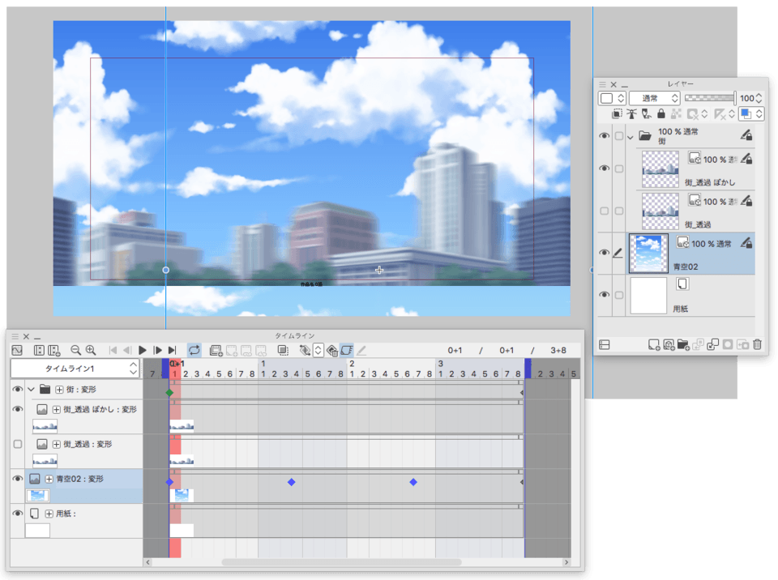Select the middle keyframe on 青空02 track
778x580 pixels.
(291, 482)
